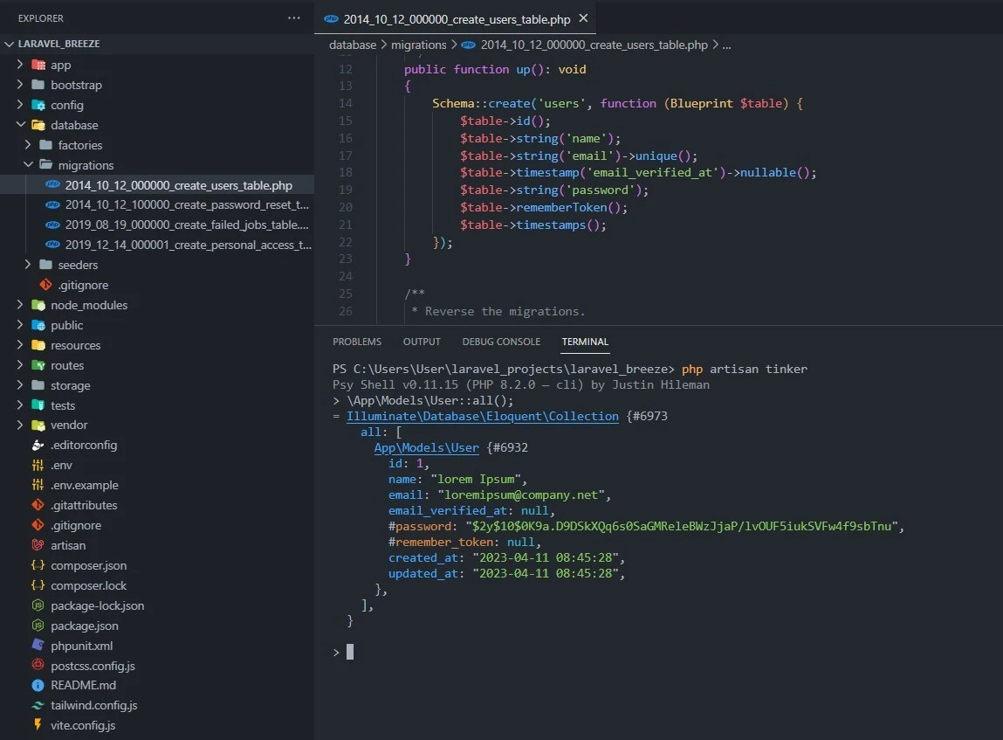Click the vite.config.js lightning icon

pos(38,725)
